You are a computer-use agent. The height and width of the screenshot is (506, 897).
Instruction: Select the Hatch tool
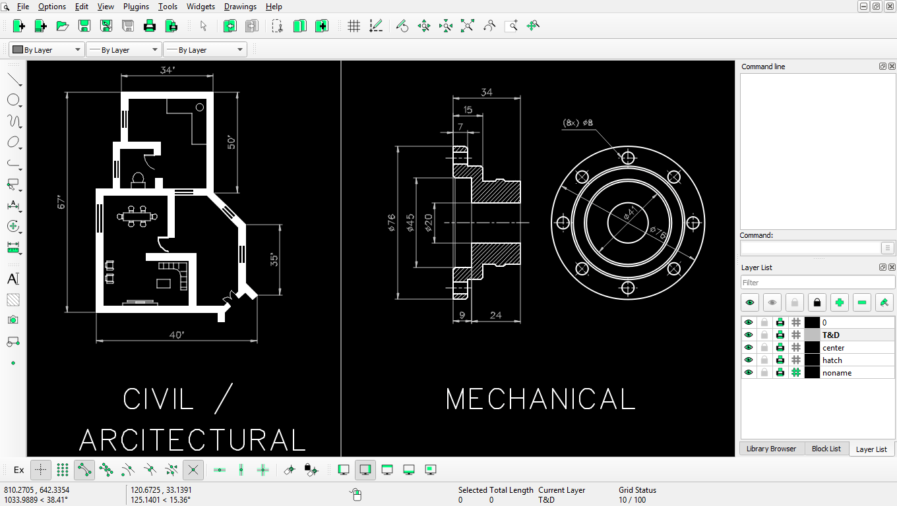click(13, 300)
